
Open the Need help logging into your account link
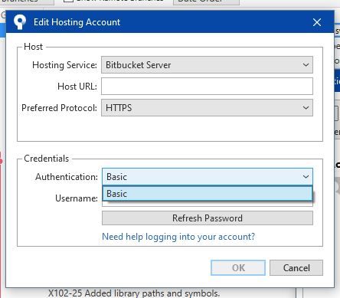click(178, 237)
